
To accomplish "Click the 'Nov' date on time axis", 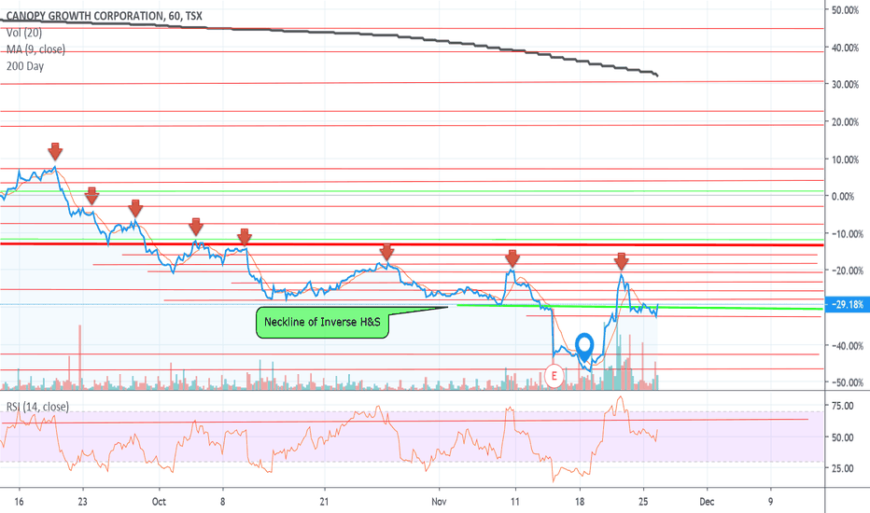I will 439,502.
